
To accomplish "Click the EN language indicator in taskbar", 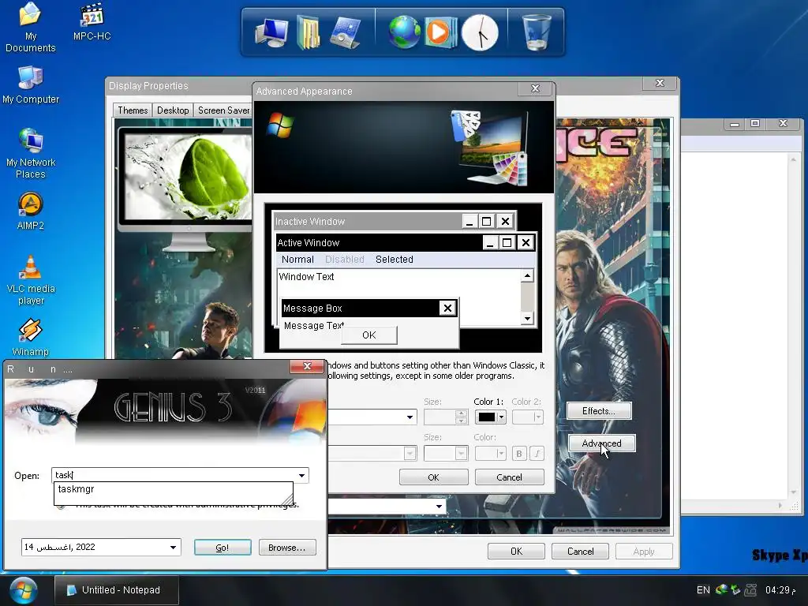I will click(x=703, y=590).
